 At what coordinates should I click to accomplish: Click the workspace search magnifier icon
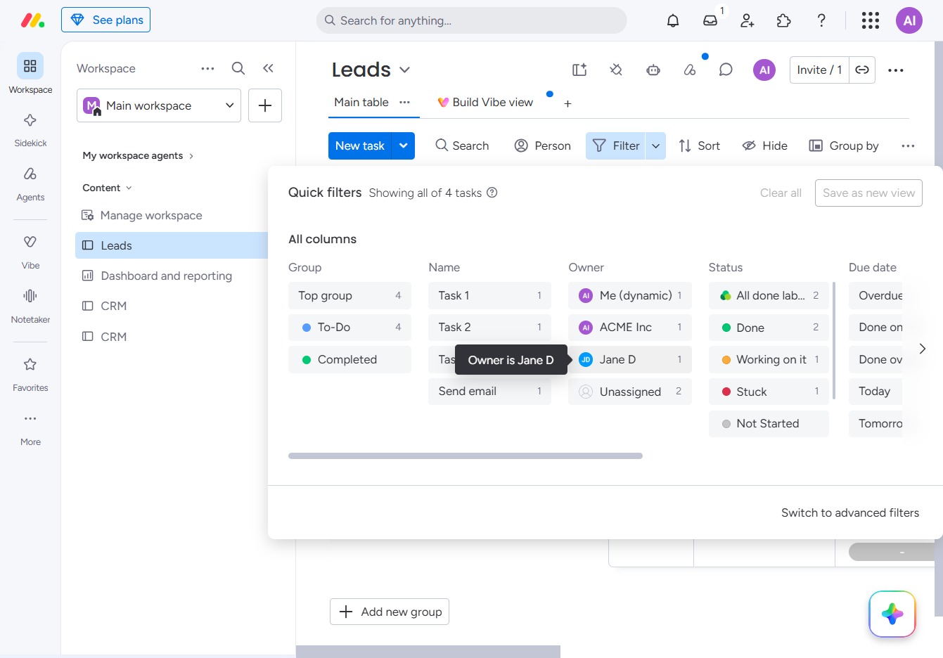[238, 68]
